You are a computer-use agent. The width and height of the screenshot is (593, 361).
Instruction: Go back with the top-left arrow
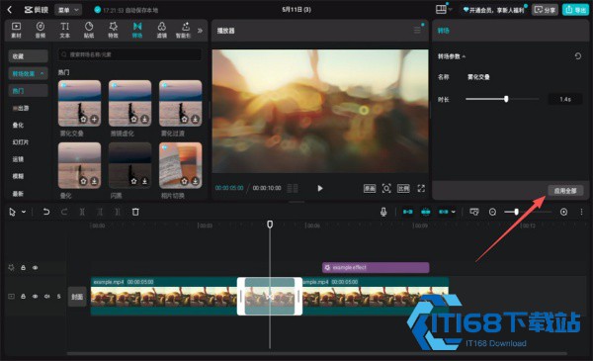pyautogui.click(x=10, y=10)
